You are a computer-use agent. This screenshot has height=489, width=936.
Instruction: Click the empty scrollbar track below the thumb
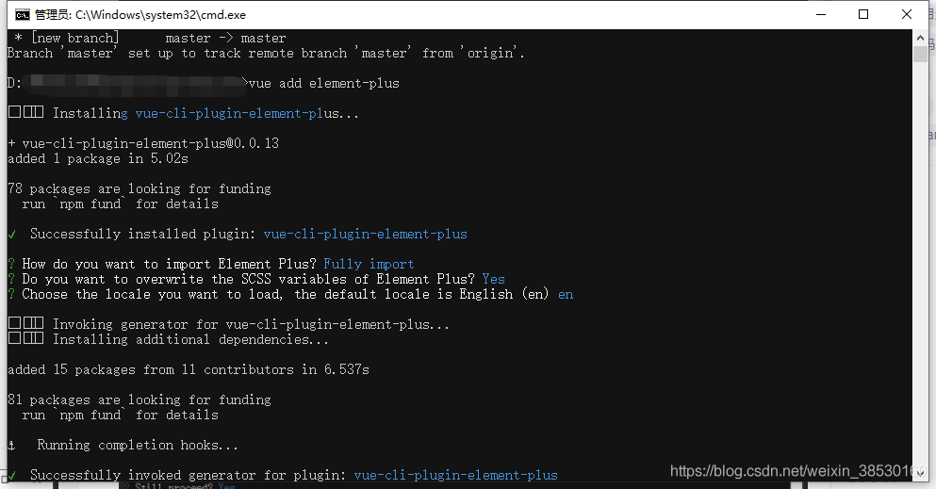coord(921,283)
